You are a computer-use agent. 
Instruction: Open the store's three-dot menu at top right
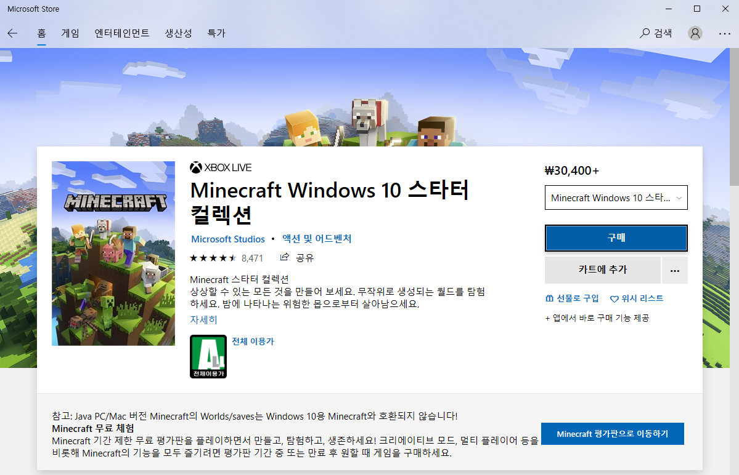724,33
